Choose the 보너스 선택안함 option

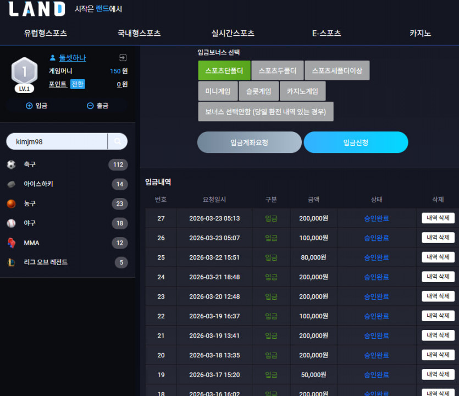(x=266, y=112)
